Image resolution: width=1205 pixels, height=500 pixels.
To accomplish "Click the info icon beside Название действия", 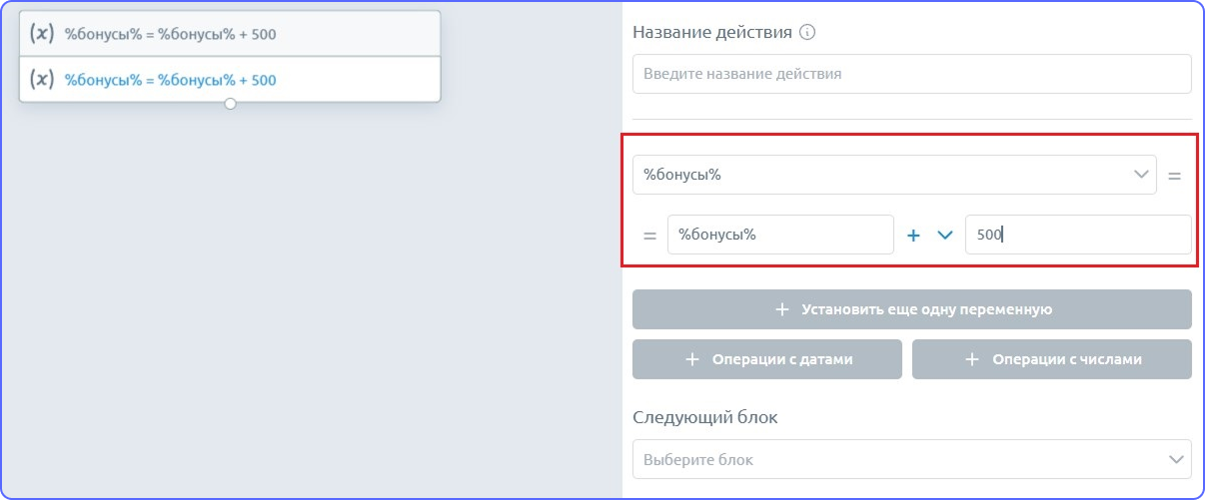I will (807, 32).
